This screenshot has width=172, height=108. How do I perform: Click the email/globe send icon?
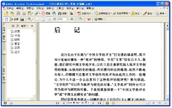click(54, 14)
